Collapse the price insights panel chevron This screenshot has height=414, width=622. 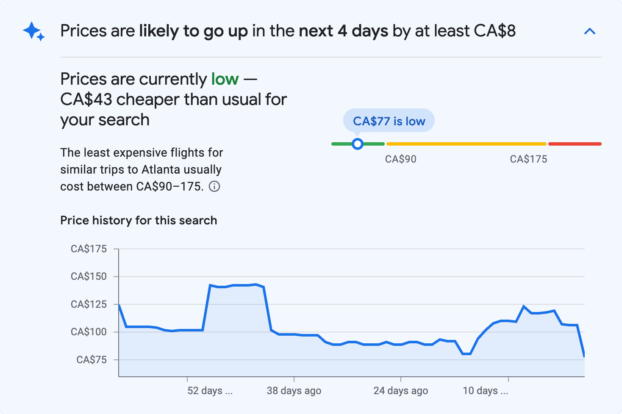(589, 31)
